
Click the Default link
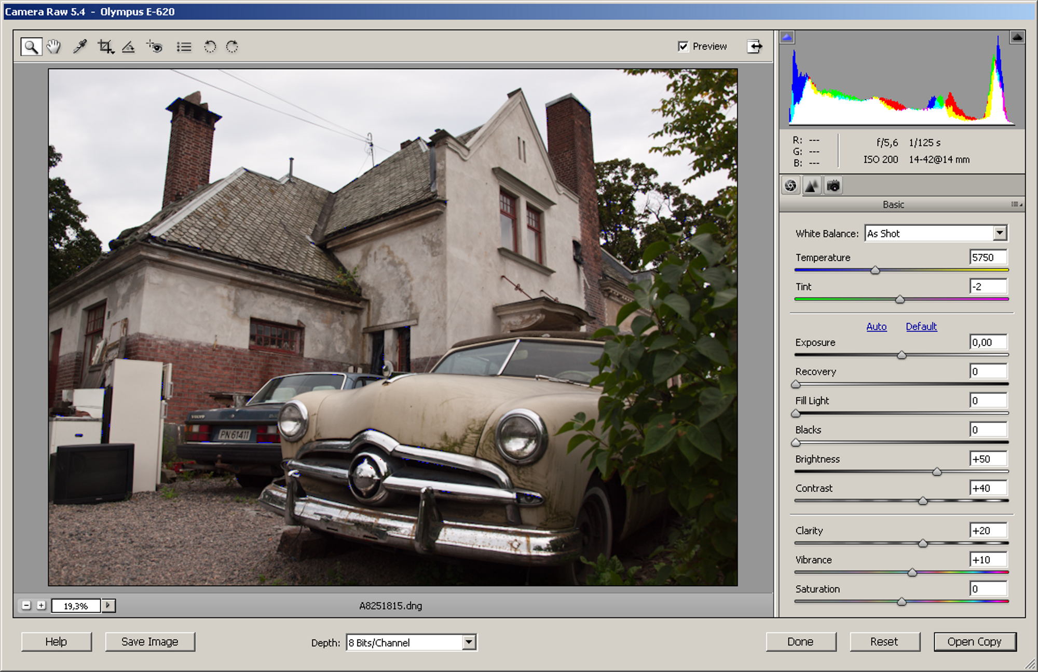tap(921, 327)
